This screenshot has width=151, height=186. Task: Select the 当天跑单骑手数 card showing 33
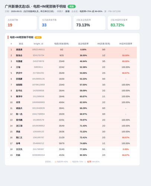point(55,23)
